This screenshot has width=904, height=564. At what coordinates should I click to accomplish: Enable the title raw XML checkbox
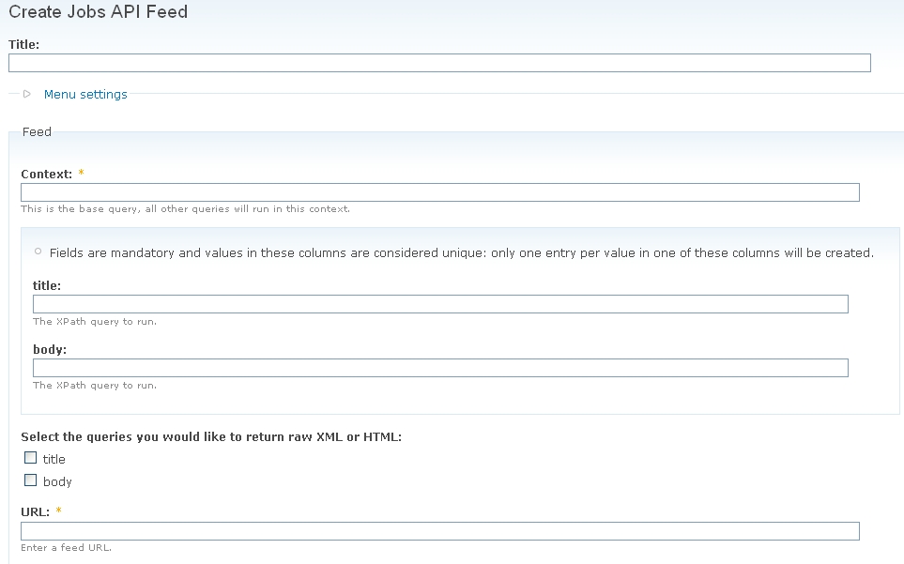(x=30, y=457)
